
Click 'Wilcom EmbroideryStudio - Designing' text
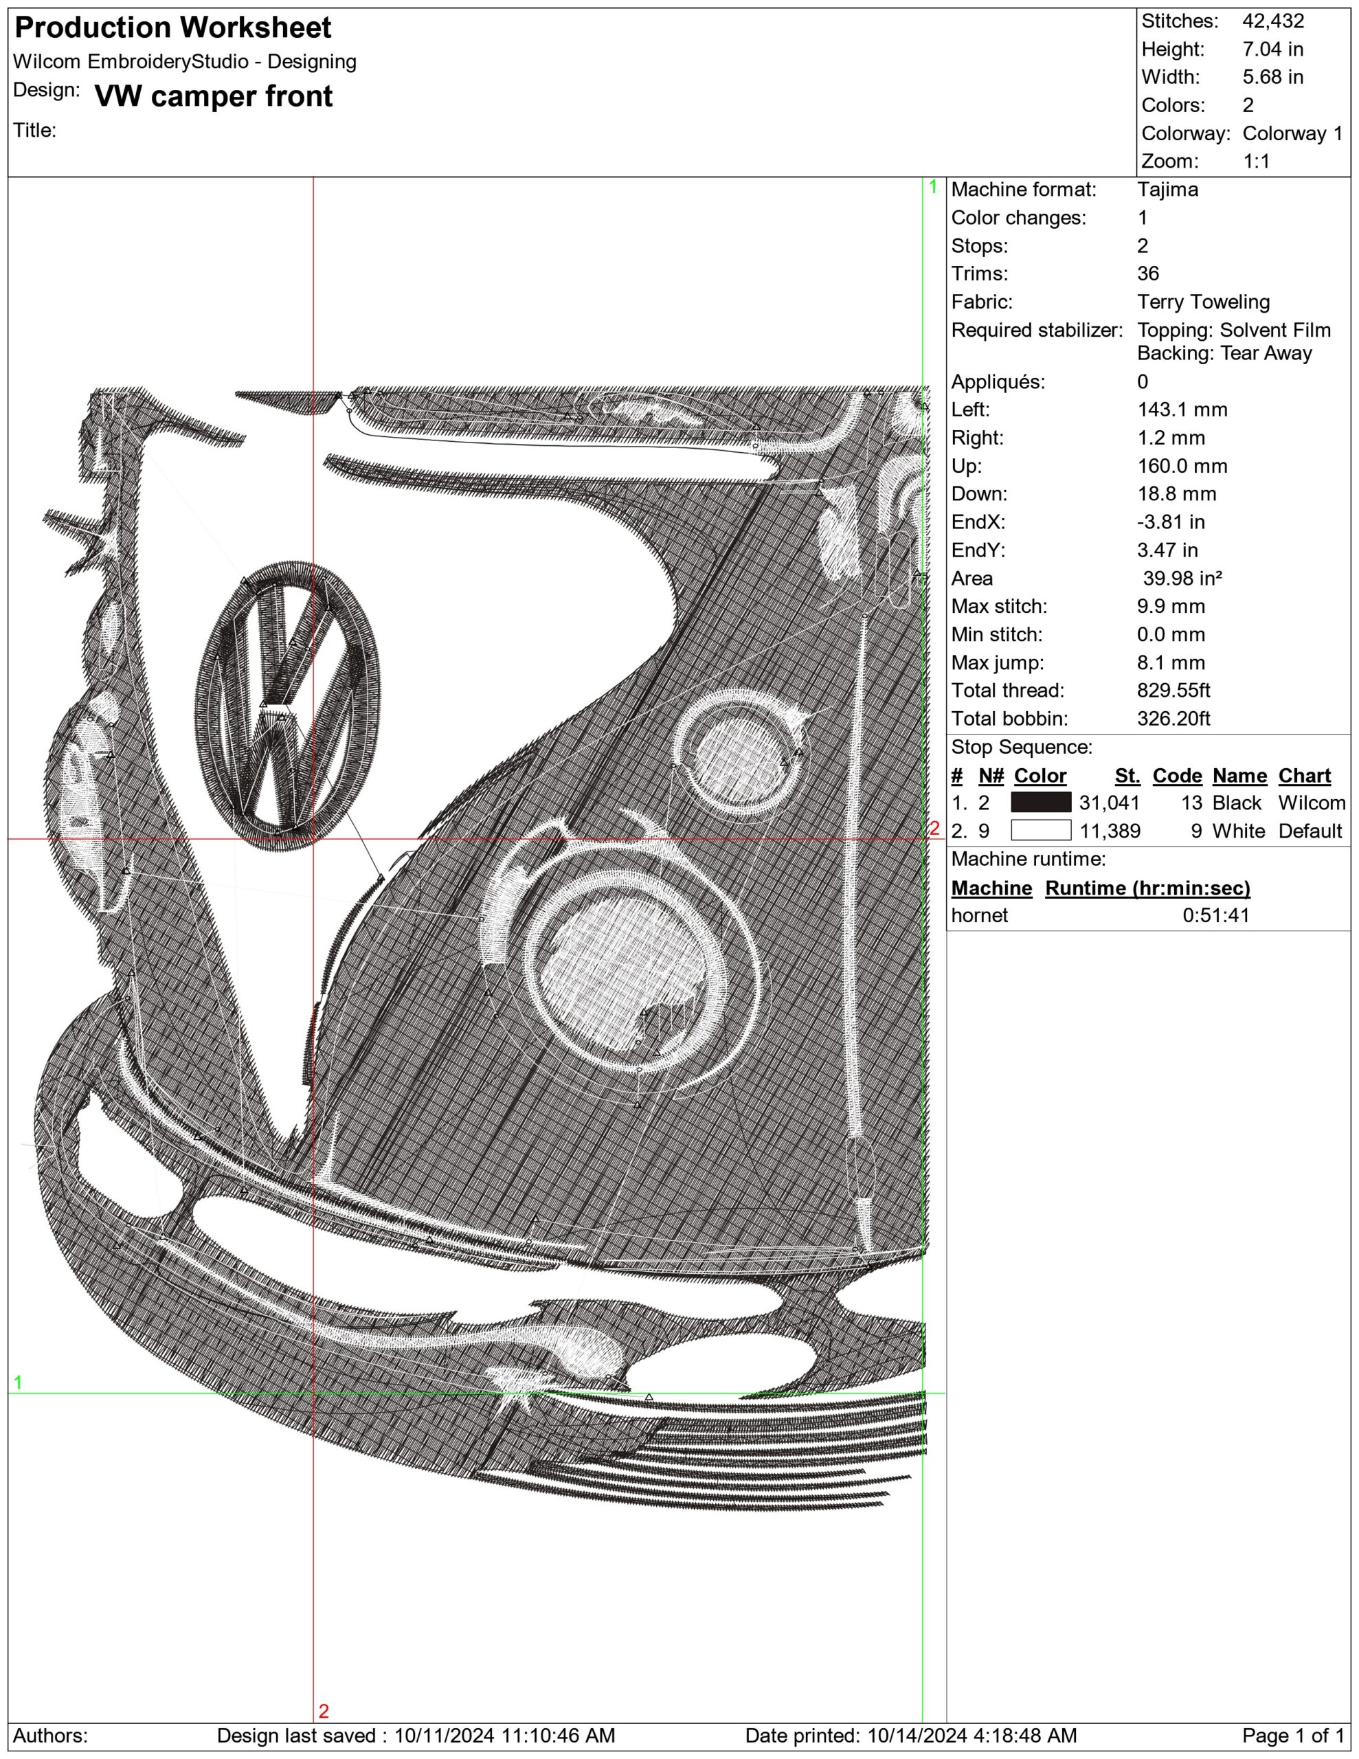pyautogui.click(x=185, y=62)
